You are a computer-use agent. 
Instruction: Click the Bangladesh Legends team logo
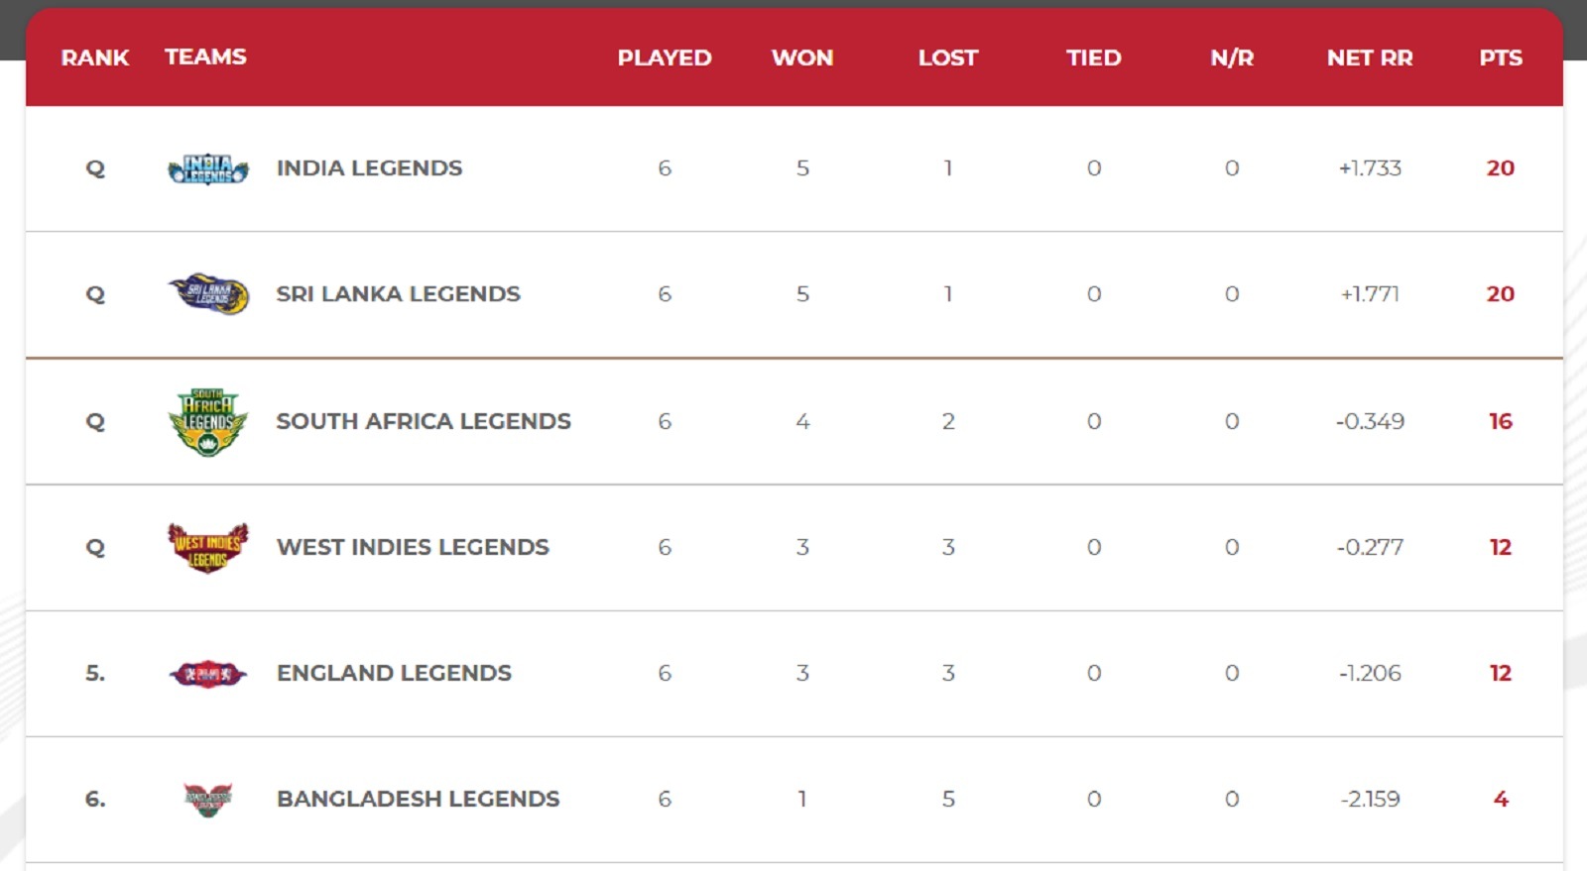pos(208,799)
